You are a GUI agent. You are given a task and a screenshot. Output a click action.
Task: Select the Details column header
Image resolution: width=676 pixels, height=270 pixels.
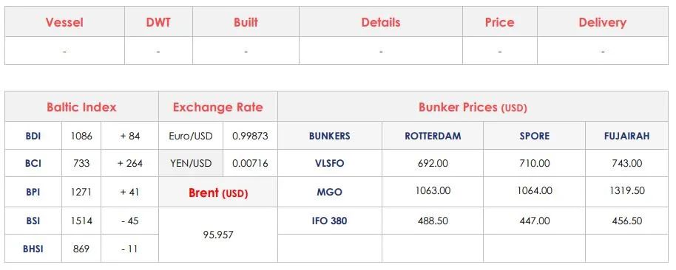click(x=381, y=22)
